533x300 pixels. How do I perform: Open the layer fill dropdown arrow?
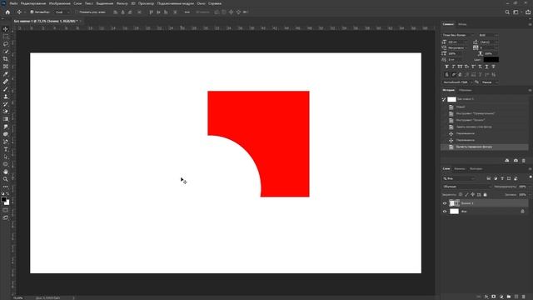point(530,195)
